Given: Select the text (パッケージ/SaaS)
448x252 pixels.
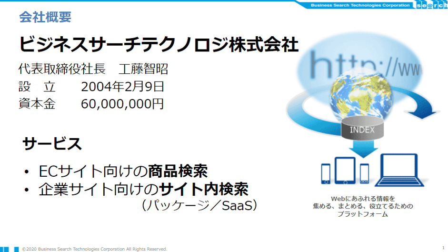Looking at the screenshot, I should [x=199, y=205].
